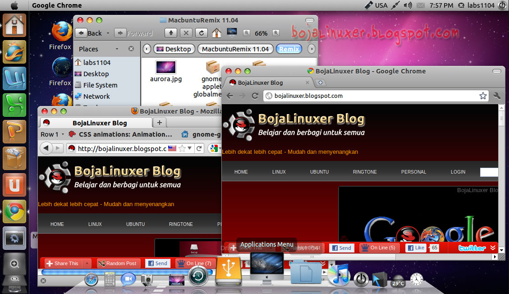
Task: Click the Up arrow in the file manager
Action: pyautogui.click(x=171, y=33)
